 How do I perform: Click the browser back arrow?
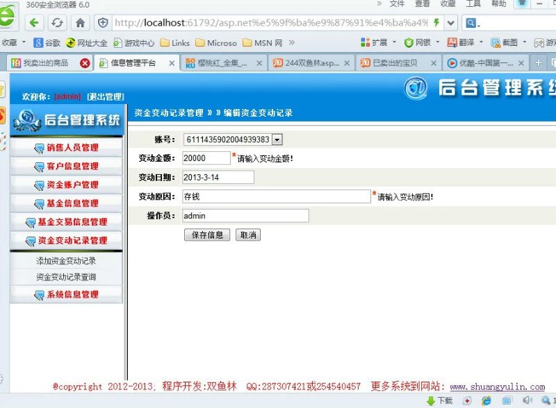coord(34,23)
